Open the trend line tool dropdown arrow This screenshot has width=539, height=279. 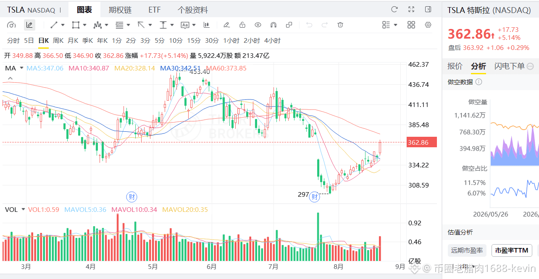coord(63,25)
